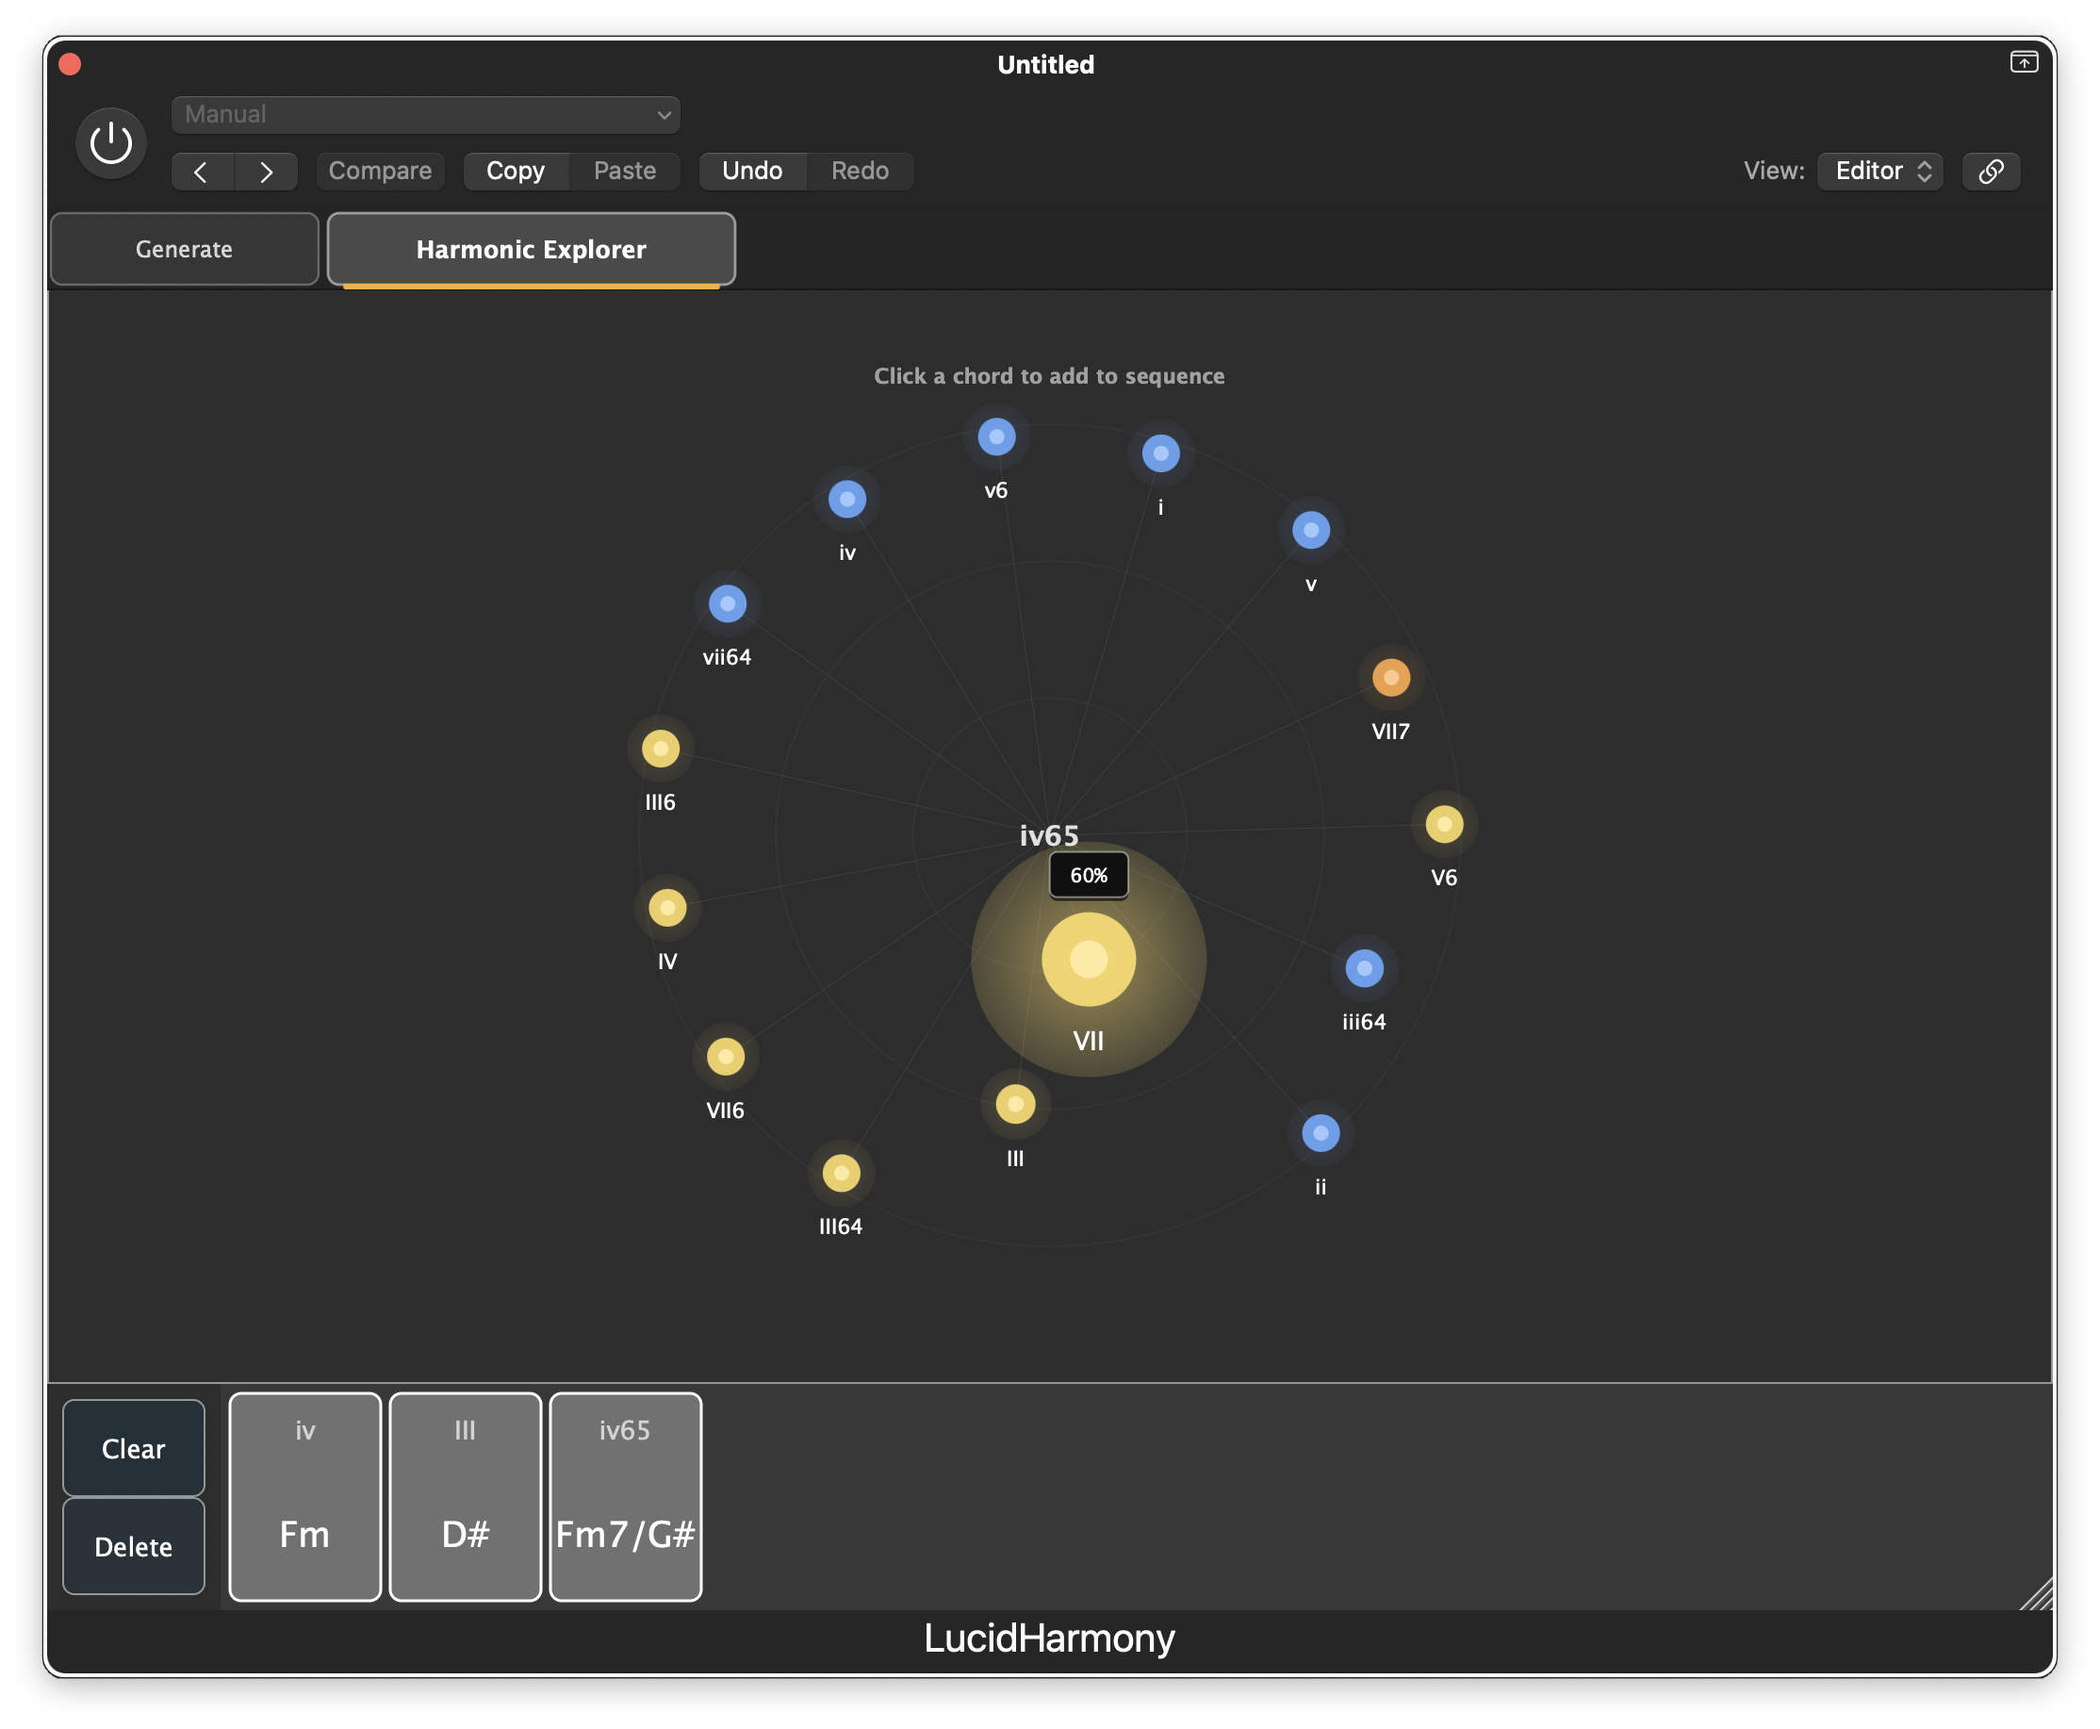Click the link chain icon
2100x1729 pixels.
(x=1991, y=172)
